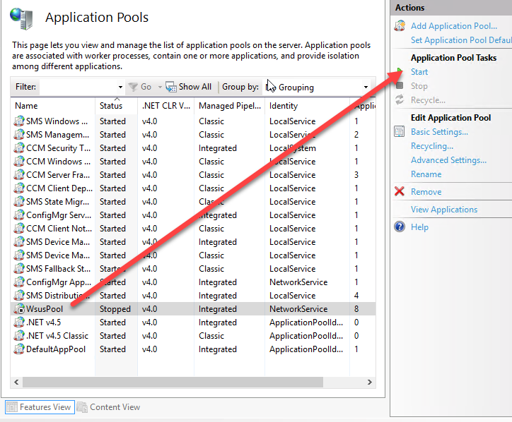Click the Show All filter icon

click(171, 87)
